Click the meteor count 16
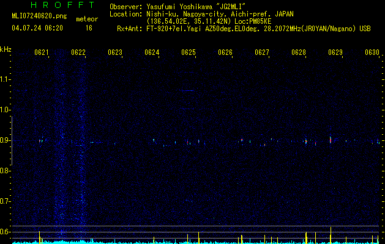 (x=89, y=28)
